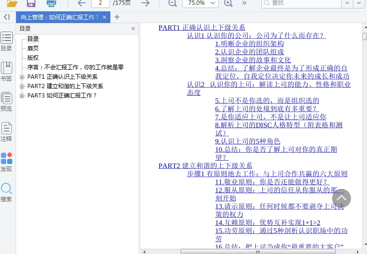Open link 8.解析上司的DISC人格特型
The width and height of the screenshot is (367, 254).
pos(279,129)
